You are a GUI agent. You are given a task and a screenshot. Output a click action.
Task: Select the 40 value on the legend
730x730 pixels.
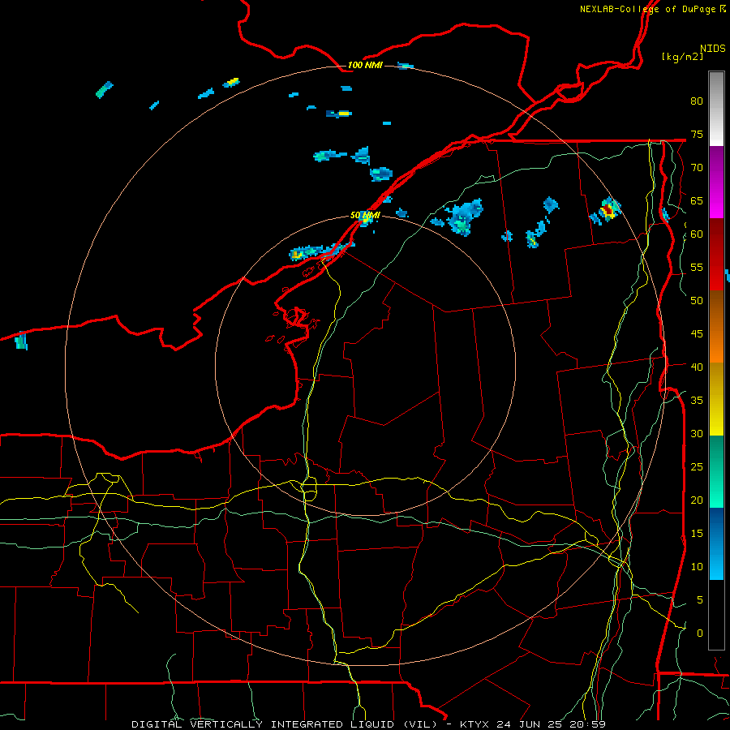point(697,367)
